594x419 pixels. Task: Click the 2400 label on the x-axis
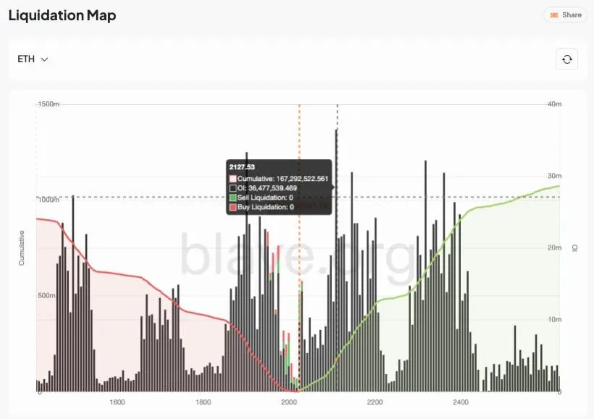point(460,402)
